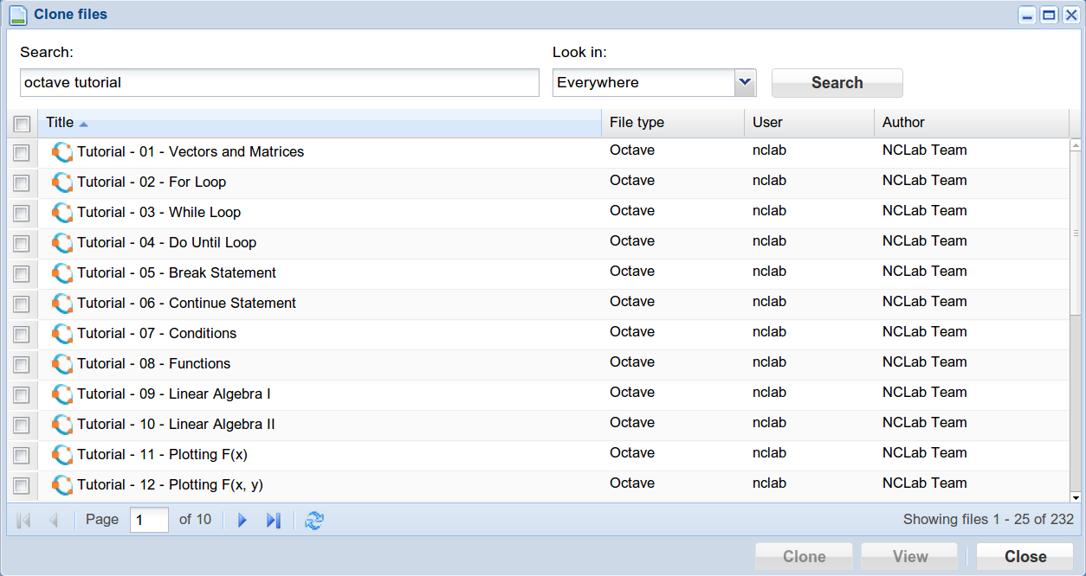This screenshot has height=576, width=1086.
Task: Click the Close button at the bottom
Action: pyautogui.click(x=1025, y=557)
